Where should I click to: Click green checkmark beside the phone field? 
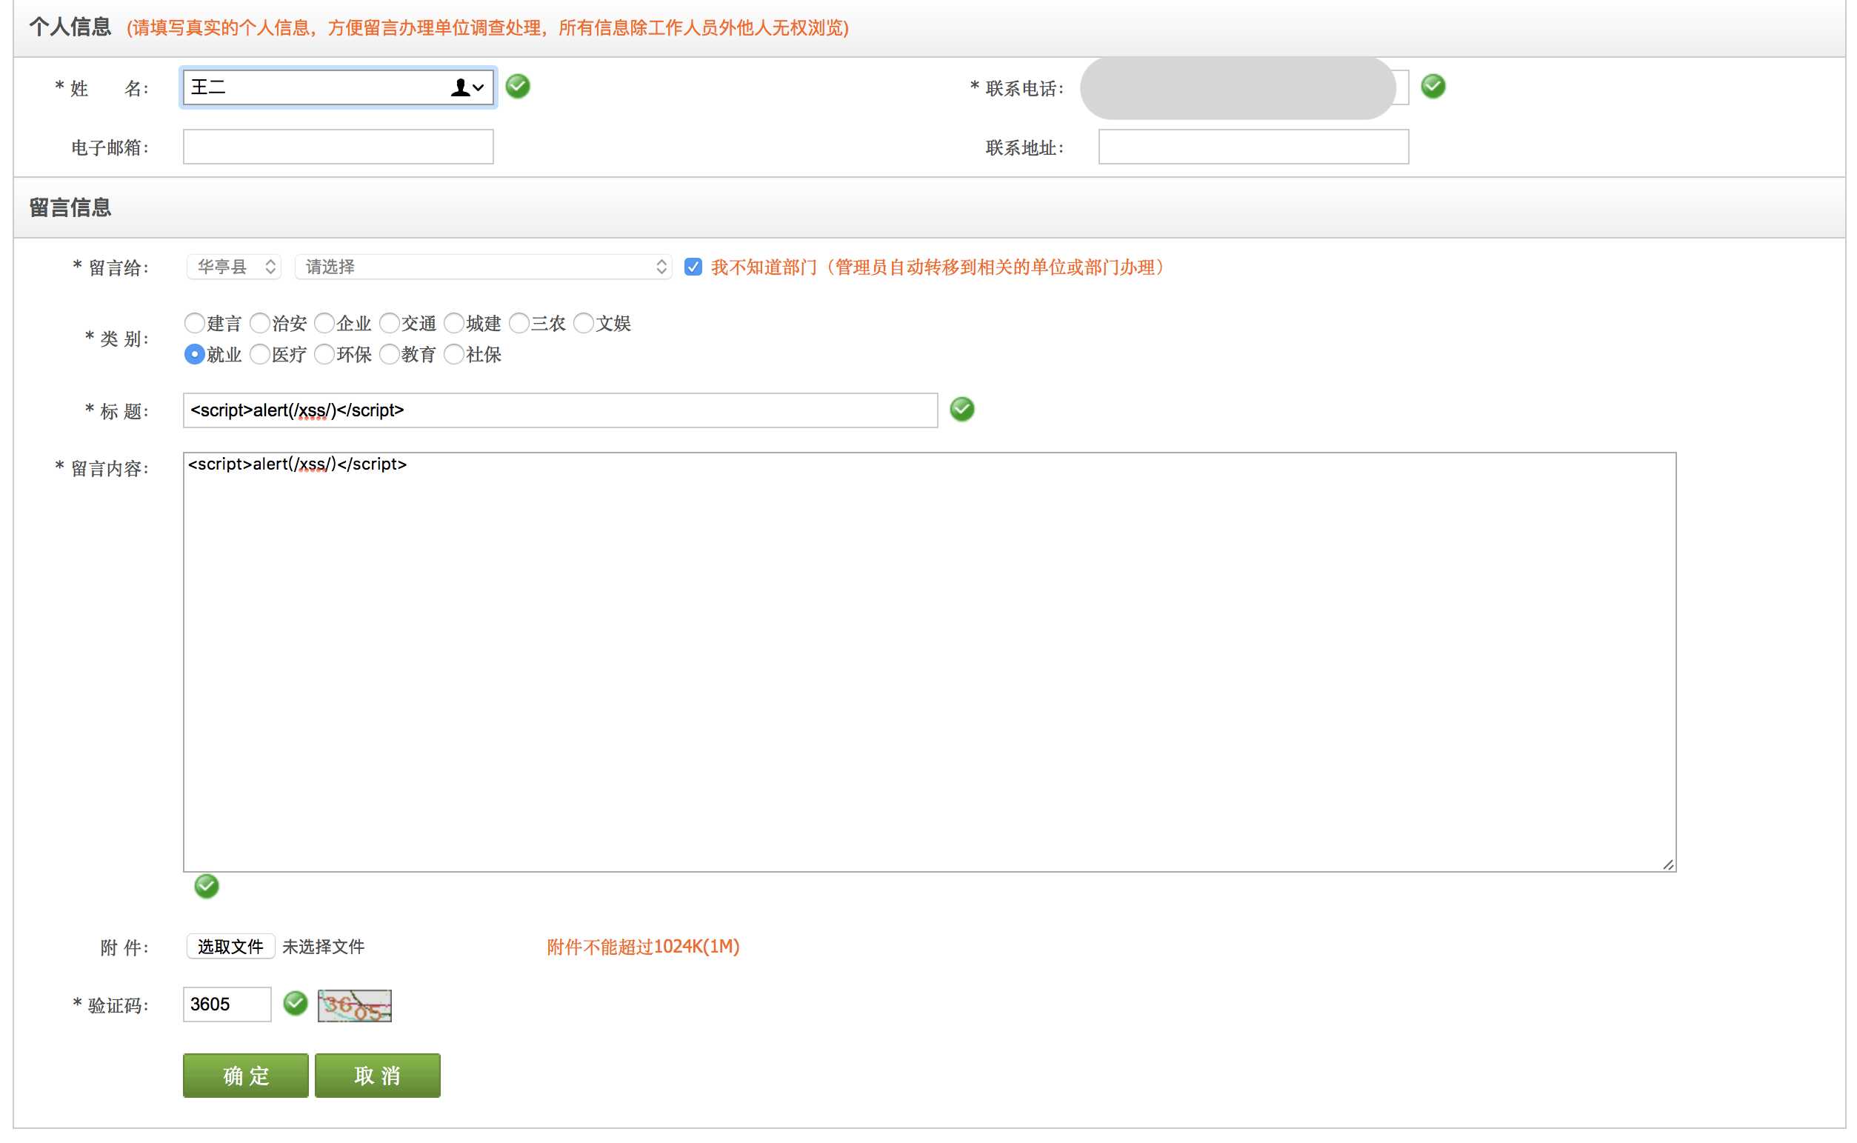pos(1433,86)
